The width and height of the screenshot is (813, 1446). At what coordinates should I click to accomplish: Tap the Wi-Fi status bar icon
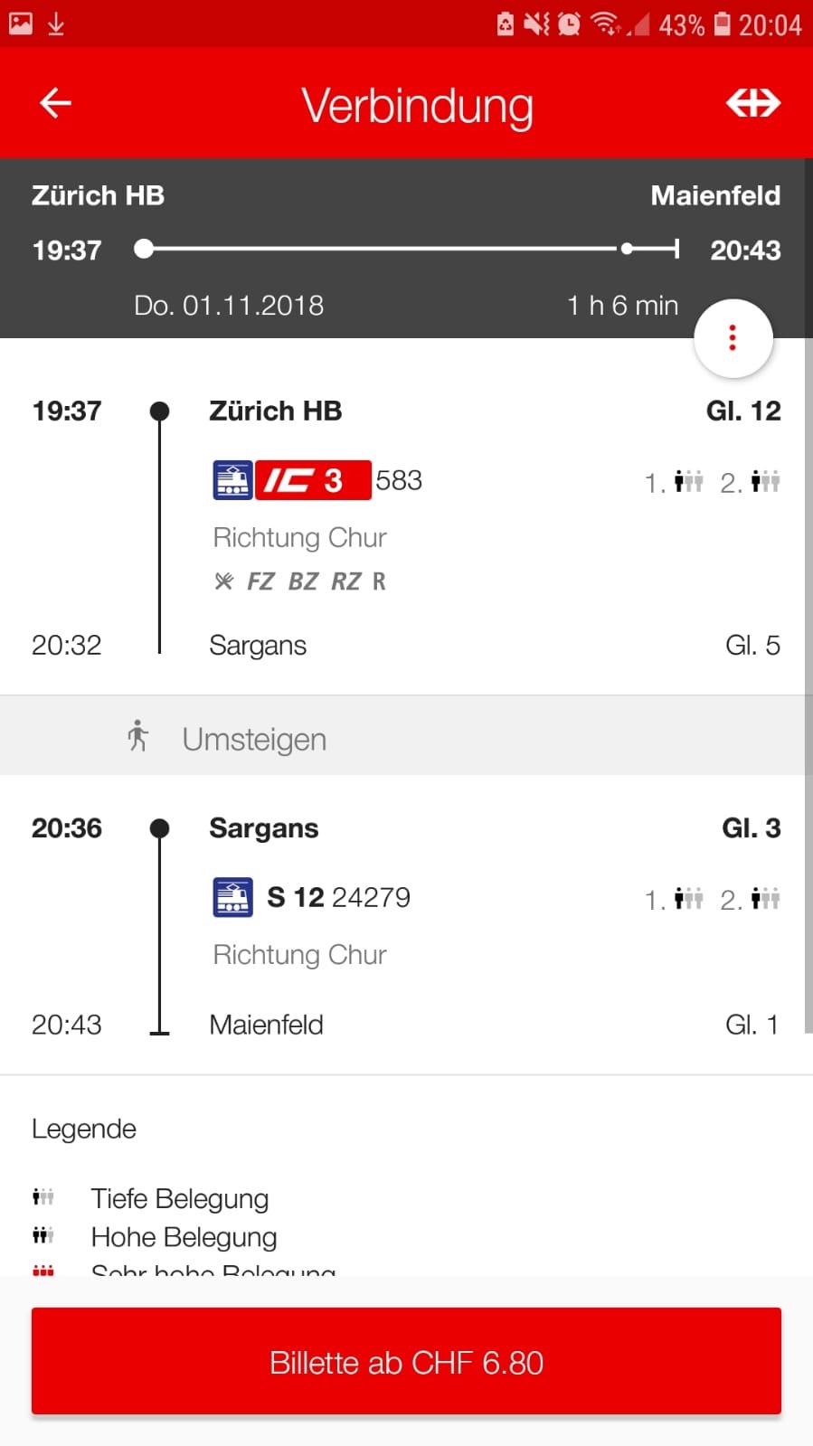pos(603,24)
